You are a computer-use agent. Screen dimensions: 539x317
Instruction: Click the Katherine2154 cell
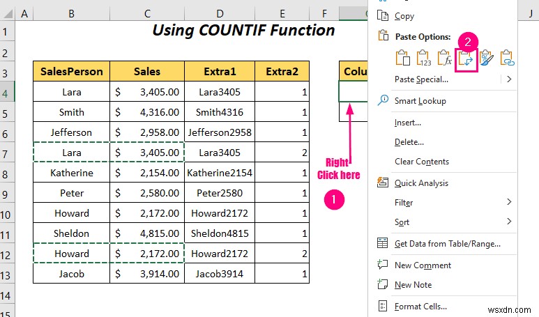220,172
